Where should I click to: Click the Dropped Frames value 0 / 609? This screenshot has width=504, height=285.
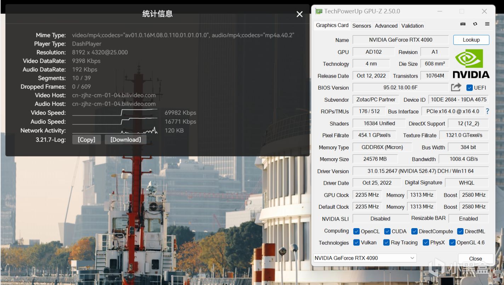click(x=81, y=87)
